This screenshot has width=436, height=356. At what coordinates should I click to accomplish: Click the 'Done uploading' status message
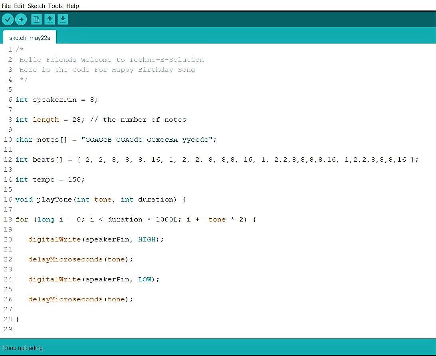pyautogui.click(x=22, y=348)
